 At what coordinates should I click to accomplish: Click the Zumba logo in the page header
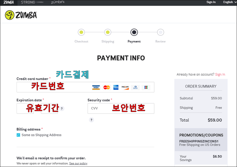[x=21, y=15]
